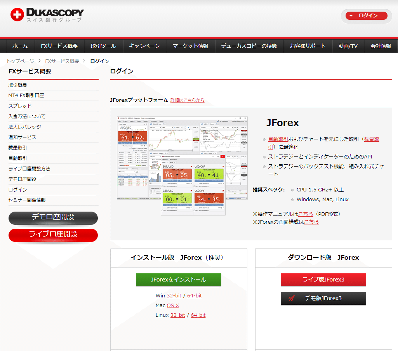The width and height of the screenshot is (398, 351).
Task: Click the rocket icon on デモ版JForex3 button
Action: point(291,298)
